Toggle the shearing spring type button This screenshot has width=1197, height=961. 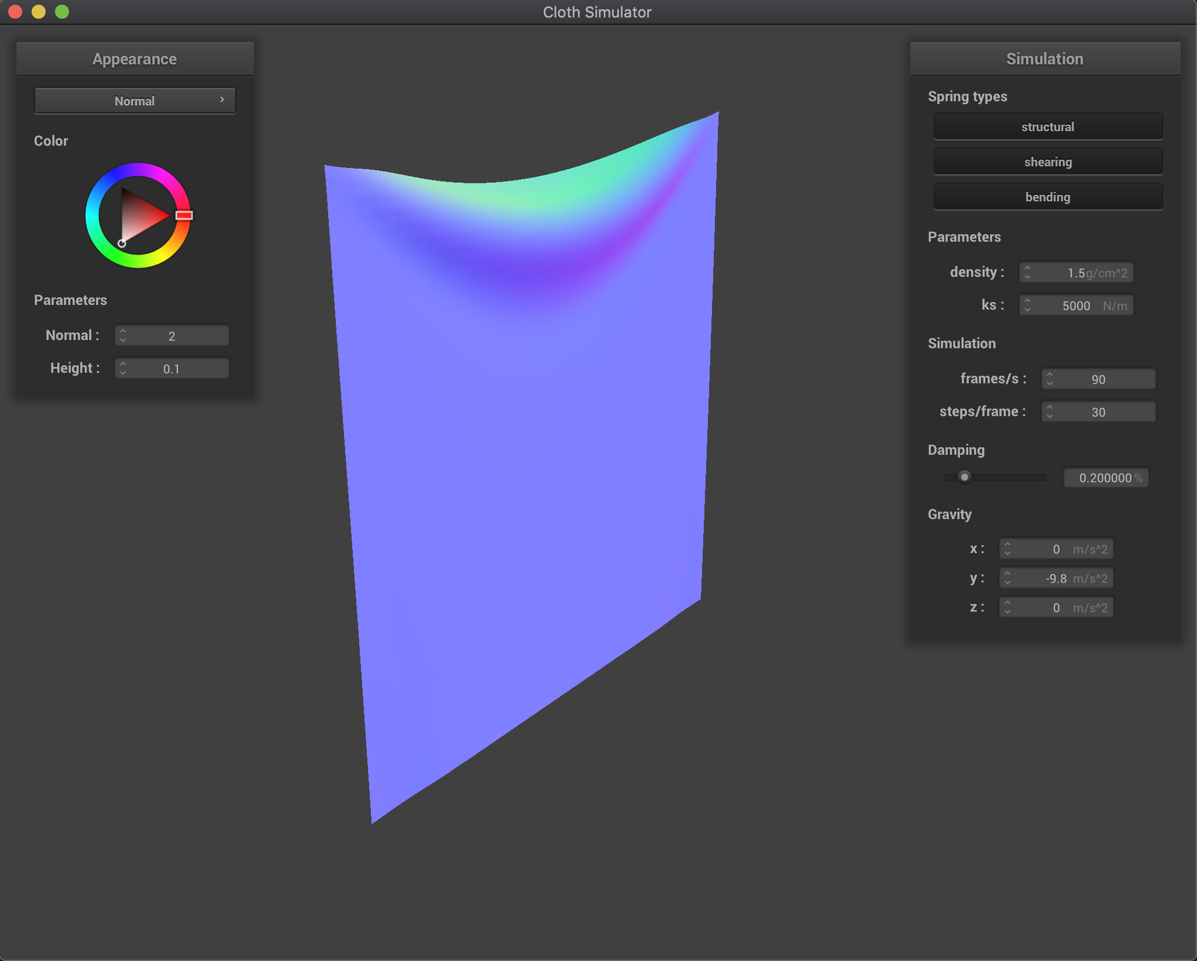pyautogui.click(x=1047, y=162)
